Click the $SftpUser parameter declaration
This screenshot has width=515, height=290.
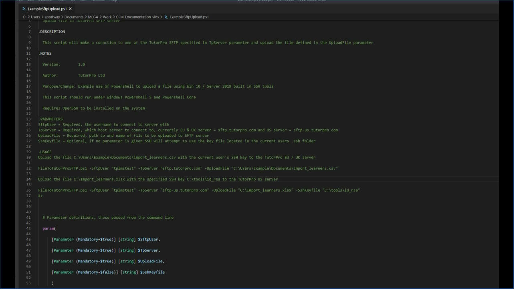coord(106,239)
